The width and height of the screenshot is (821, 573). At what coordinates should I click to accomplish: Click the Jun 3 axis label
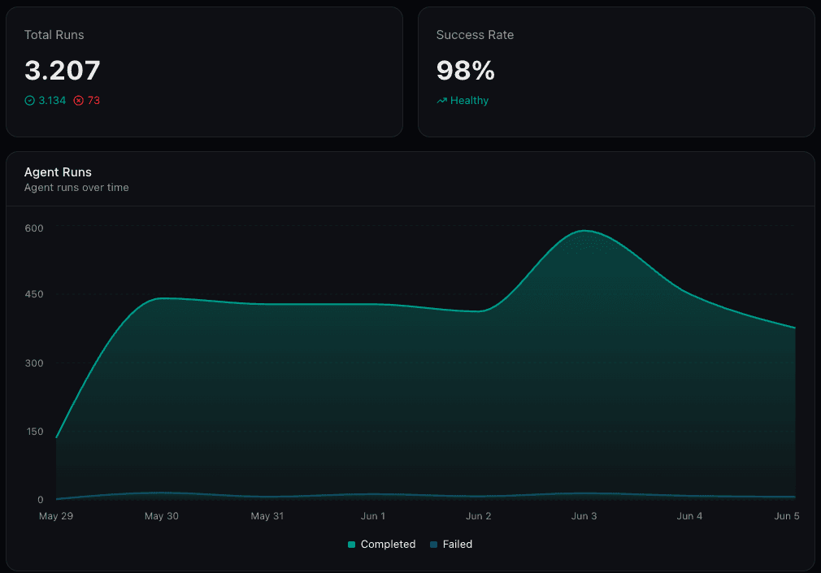584,516
